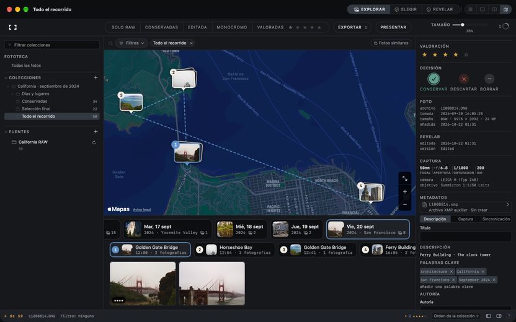The image size is (516, 322).
Task: Select Horseshoe Bay stop number 2
Action: 234,250
